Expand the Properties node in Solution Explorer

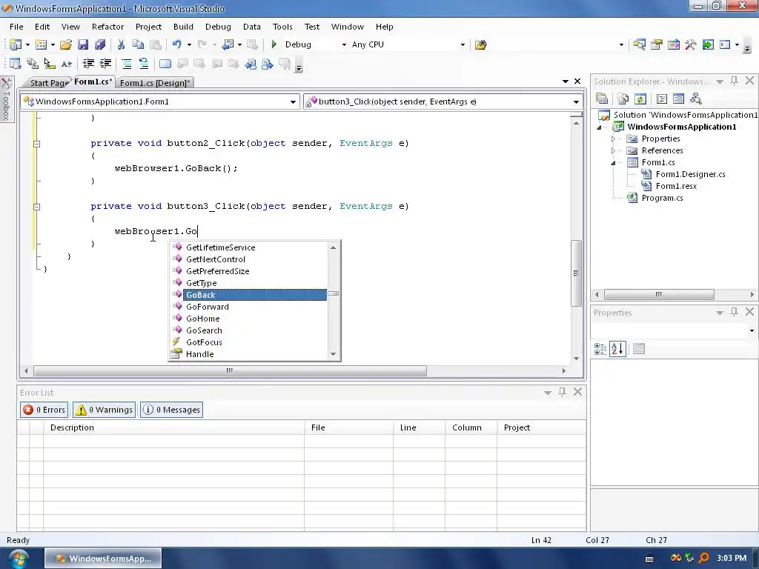pyautogui.click(x=613, y=139)
